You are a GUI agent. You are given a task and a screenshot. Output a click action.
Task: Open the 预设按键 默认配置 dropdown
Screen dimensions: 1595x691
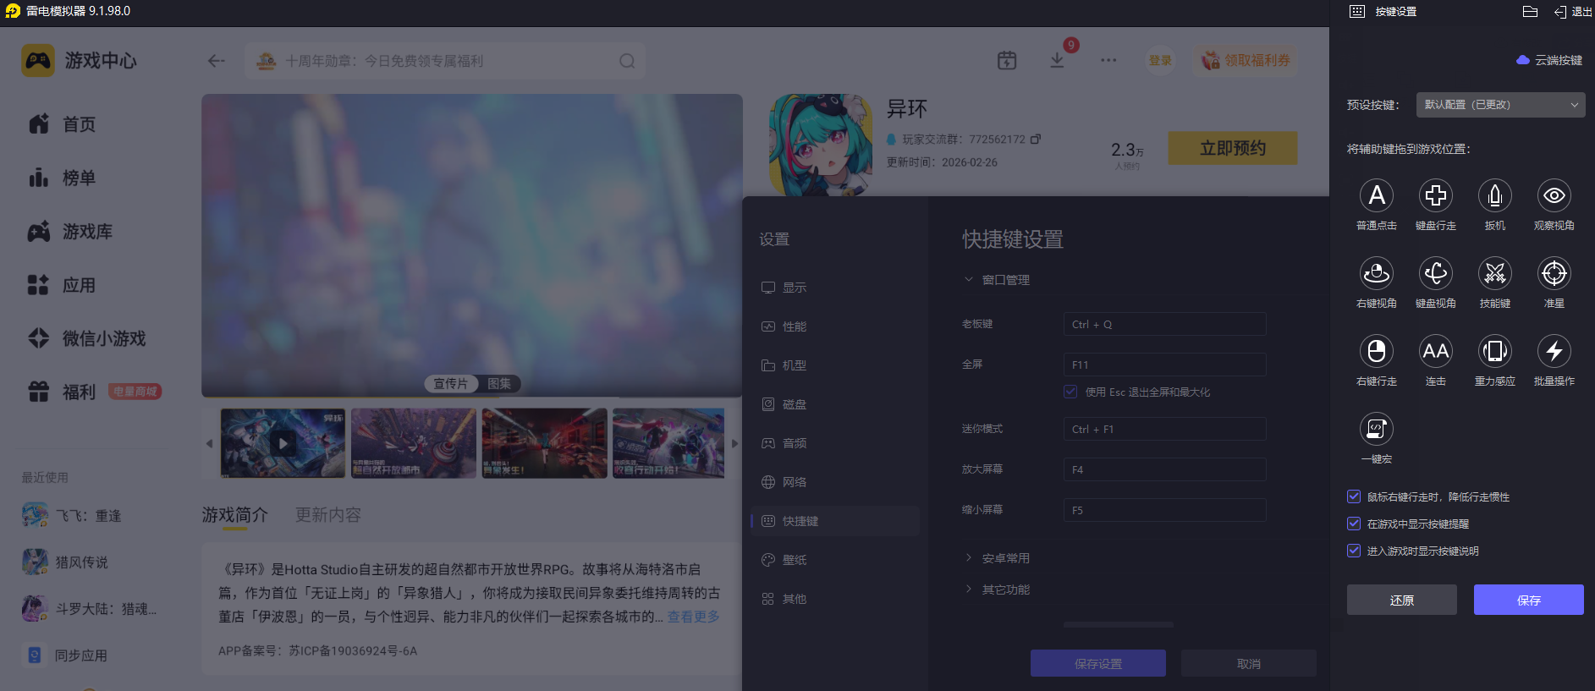click(x=1500, y=105)
